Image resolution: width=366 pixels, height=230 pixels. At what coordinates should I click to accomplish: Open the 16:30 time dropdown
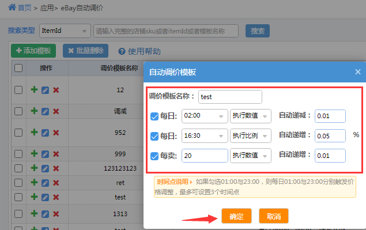tap(205, 135)
